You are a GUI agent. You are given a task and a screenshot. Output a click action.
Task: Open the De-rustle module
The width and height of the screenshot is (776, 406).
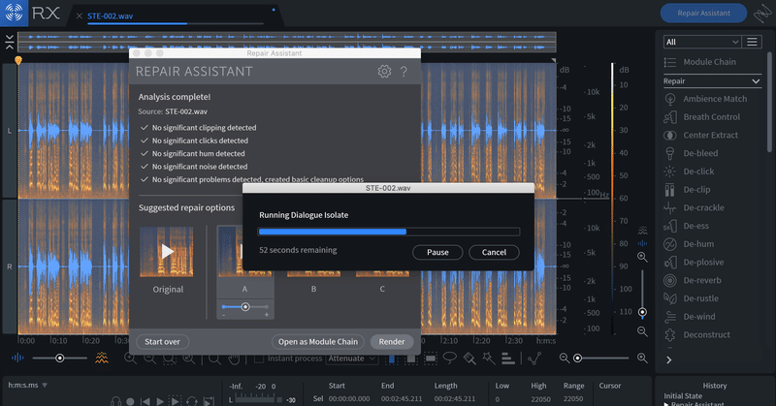tap(691, 298)
